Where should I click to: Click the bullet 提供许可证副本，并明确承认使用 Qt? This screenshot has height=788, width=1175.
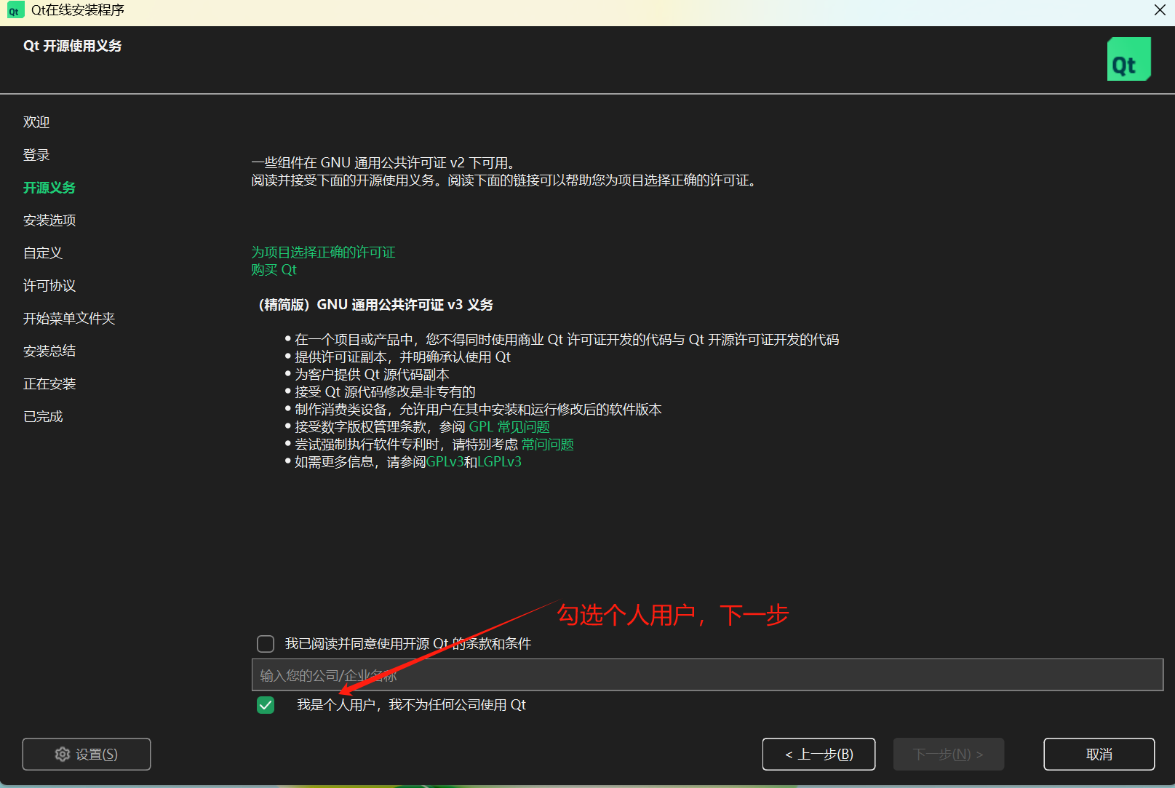402,357
